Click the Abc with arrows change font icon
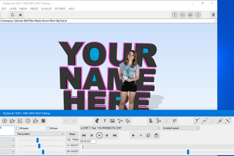The height and width of the screenshot is (156, 234). pyautogui.click(x=205, y=121)
